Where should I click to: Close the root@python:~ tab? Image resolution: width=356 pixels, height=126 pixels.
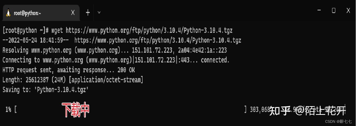tap(73, 13)
